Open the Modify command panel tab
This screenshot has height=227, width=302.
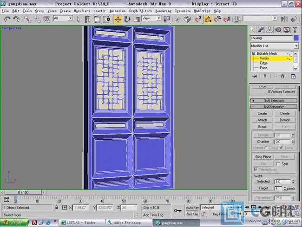click(x=261, y=30)
